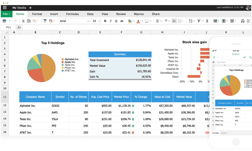
Task: Switch to the Home tab
Action: (x=20, y=14)
